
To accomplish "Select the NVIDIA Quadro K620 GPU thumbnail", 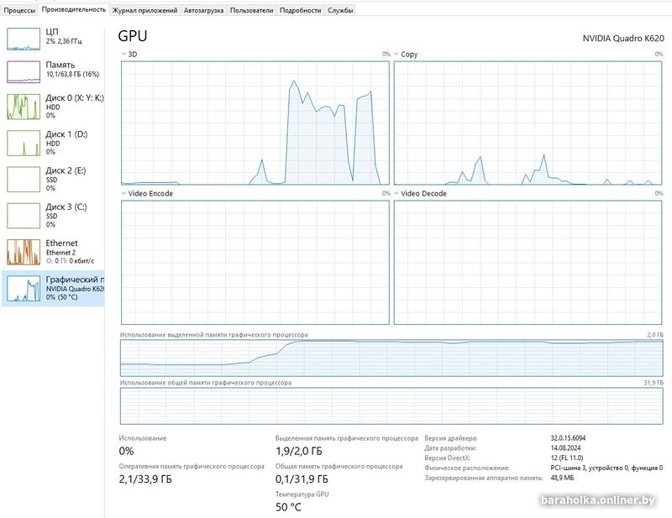I will click(x=24, y=288).
